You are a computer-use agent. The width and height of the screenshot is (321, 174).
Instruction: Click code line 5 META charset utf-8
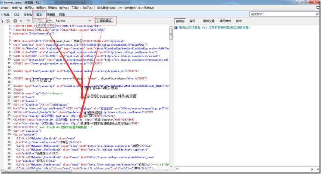coord(69,41)
